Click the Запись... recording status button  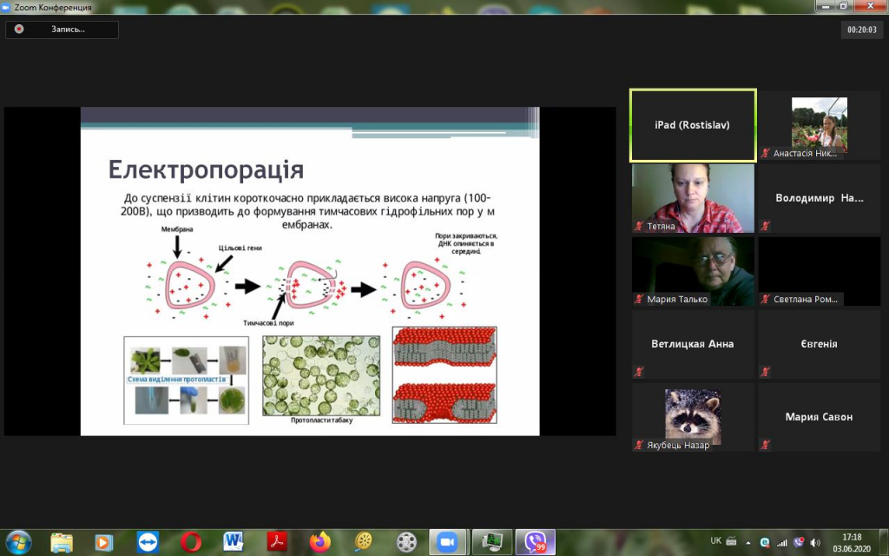63,30
